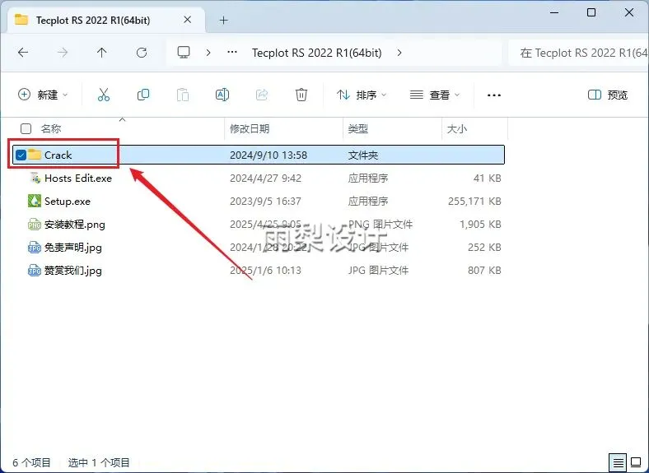Minimize the File Explorer window
The height and width of the screenshot is (473, 649).
(554, 12)
